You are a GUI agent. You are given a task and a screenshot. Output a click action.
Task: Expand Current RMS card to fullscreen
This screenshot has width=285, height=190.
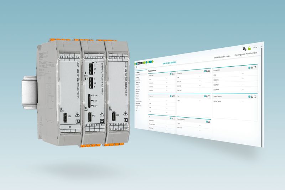pos(174,74)
